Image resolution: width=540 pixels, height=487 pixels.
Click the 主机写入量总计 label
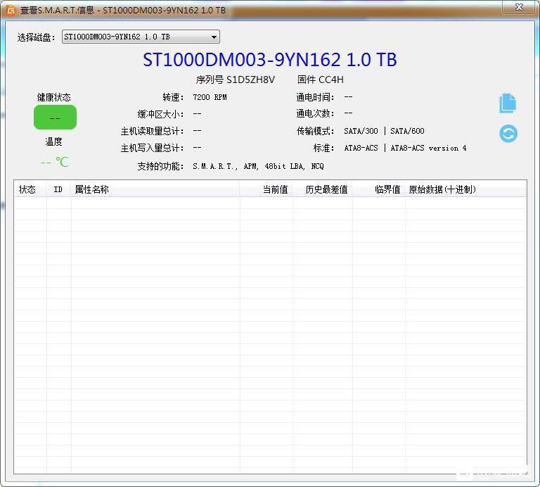(x=152, y=148)
